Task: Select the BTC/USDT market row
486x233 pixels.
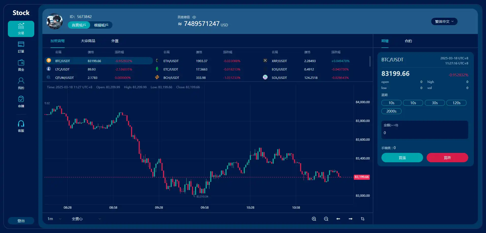Action: point(99,61)
